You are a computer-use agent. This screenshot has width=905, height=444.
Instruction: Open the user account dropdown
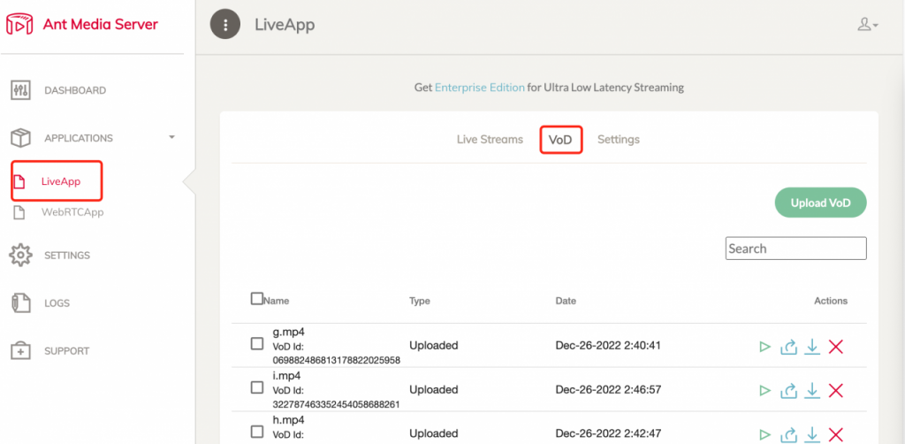(x=867, y=25)
